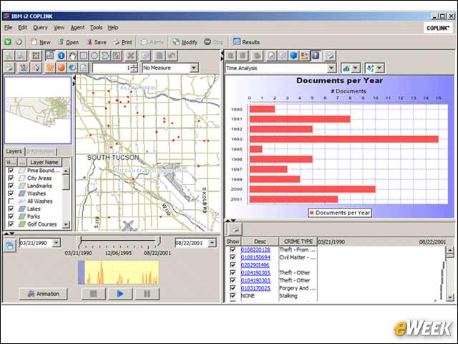Select the rectangle selection tool
This screenshot has height=344, width=458.
83,56
